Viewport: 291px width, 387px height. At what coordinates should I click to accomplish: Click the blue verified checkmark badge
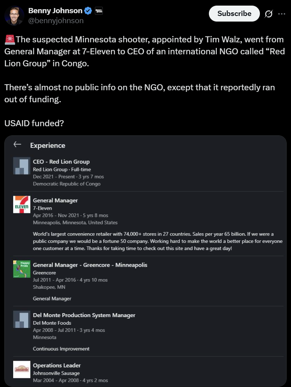(x=88, y=11)
